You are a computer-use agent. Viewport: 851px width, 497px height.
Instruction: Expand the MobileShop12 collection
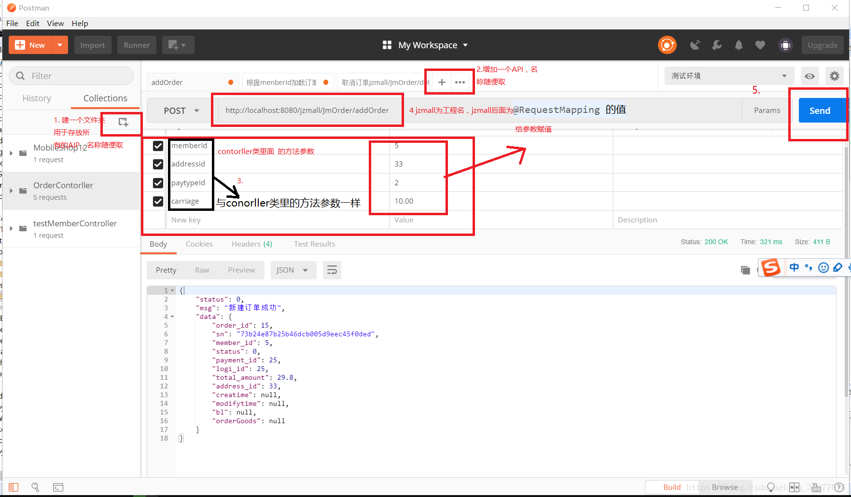tap(11, 153)
